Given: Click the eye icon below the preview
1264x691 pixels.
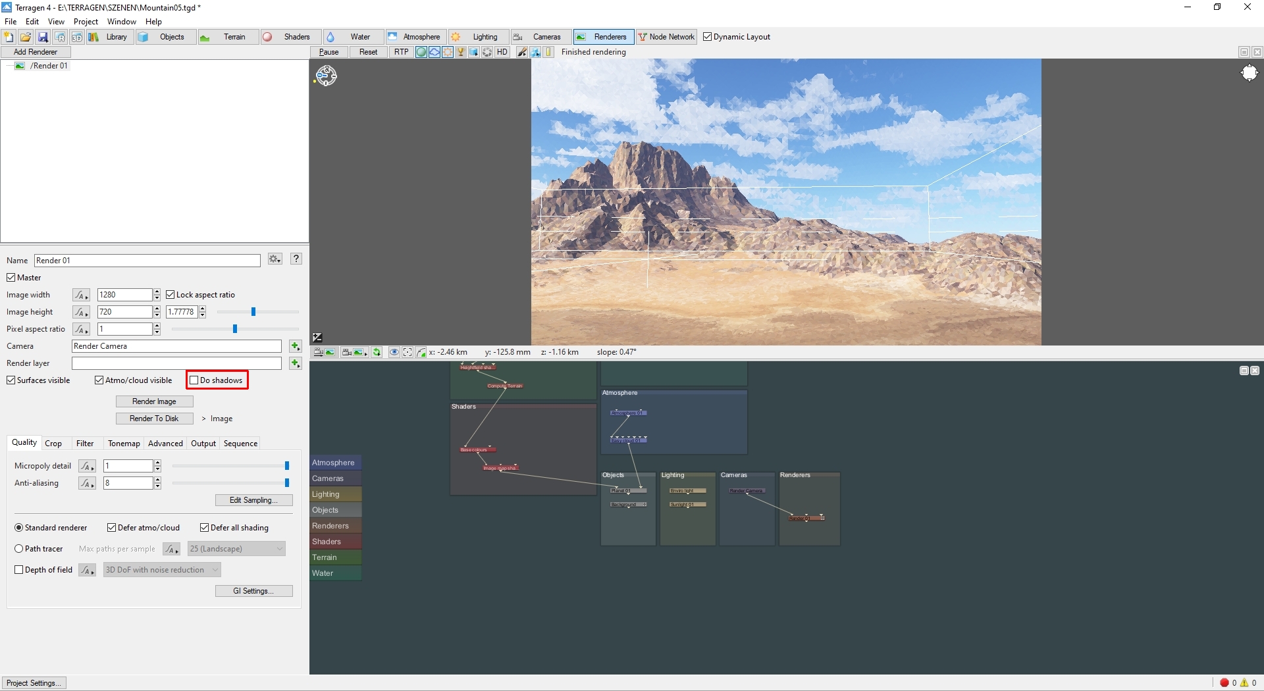Looking at the screenshot, I should [394, 352].
